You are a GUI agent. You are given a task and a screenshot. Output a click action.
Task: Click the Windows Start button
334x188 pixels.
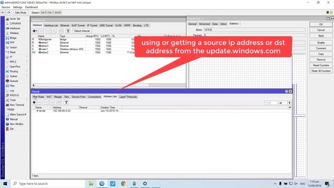[x=5, y=183]
